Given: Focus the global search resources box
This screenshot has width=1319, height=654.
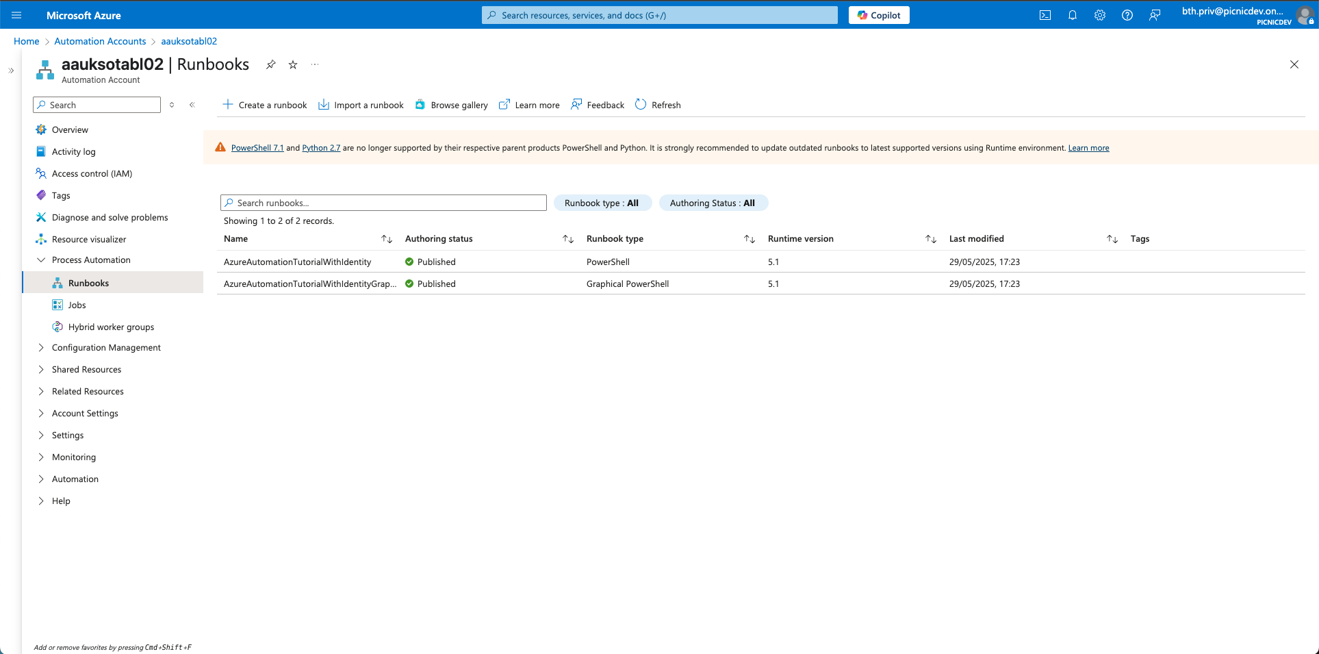Looking at the screenshot, I should tap(660, 15).
